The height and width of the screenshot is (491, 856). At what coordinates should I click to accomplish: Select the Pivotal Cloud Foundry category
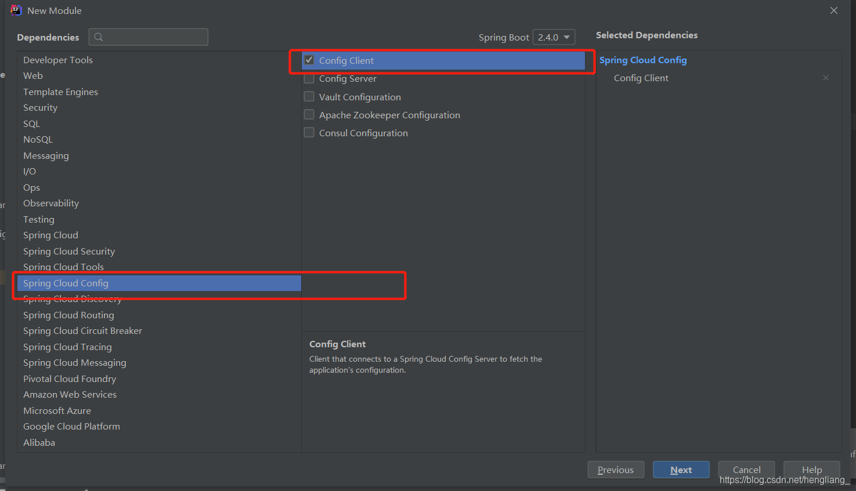coord(159,379)
